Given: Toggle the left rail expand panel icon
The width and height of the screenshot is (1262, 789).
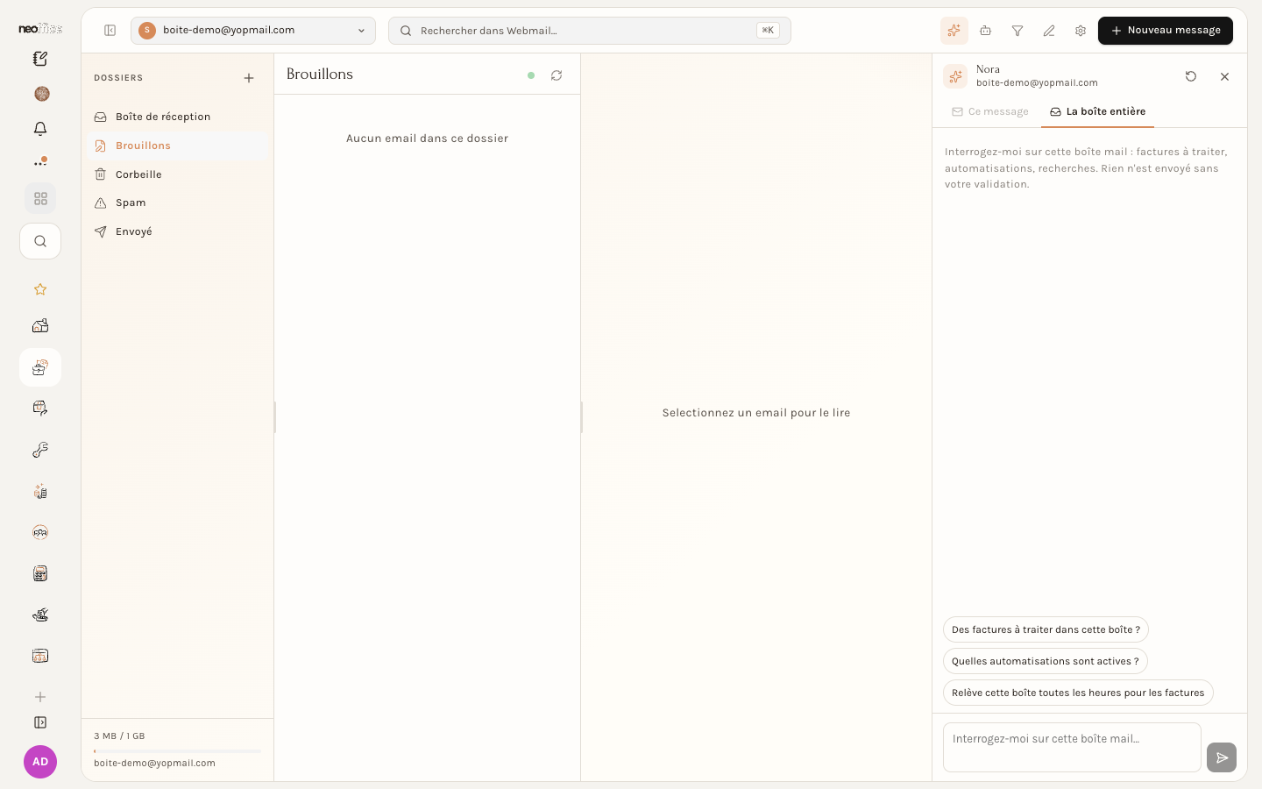Looking at the screenshot, I should coord(40,722).
